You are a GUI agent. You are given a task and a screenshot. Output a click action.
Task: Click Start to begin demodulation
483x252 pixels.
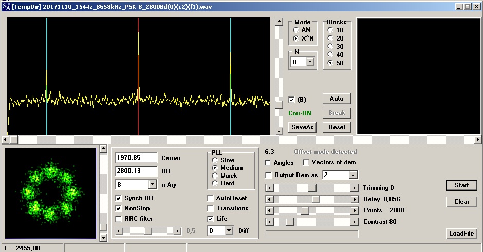pos(461,185)
